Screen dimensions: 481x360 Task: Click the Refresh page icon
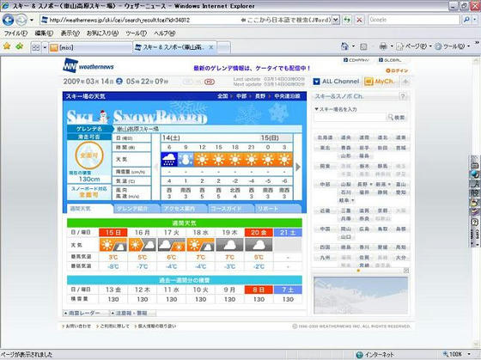point(347,20)
